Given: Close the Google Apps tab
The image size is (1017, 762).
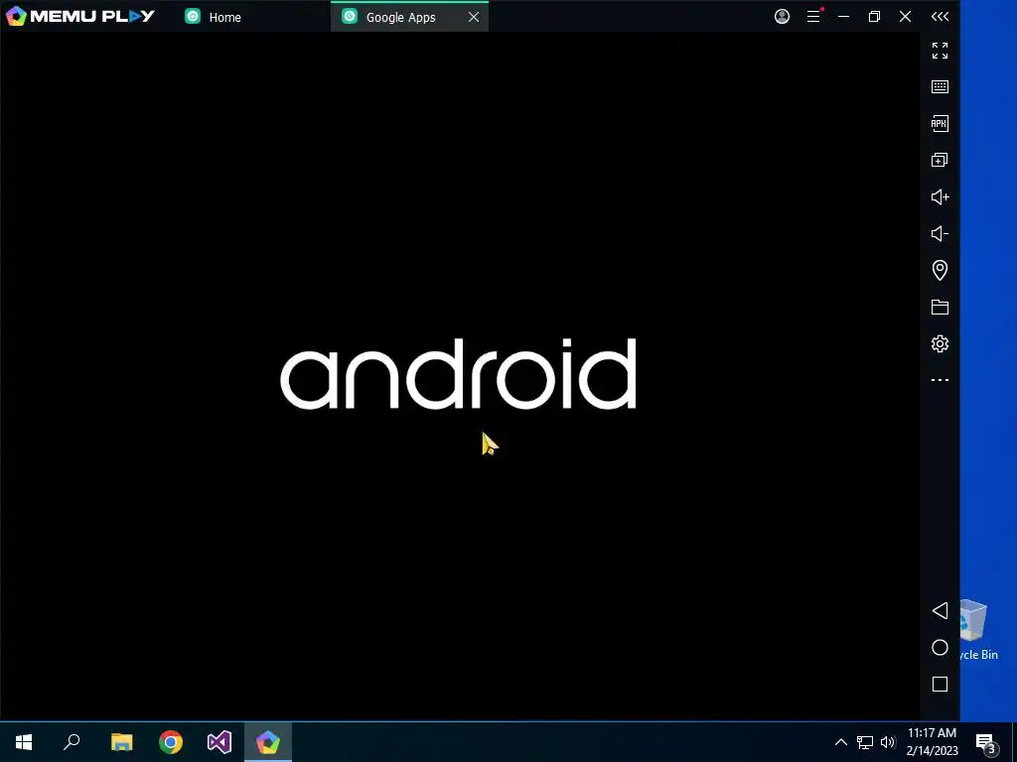Looking at the screenshot, I should (474, 17).
